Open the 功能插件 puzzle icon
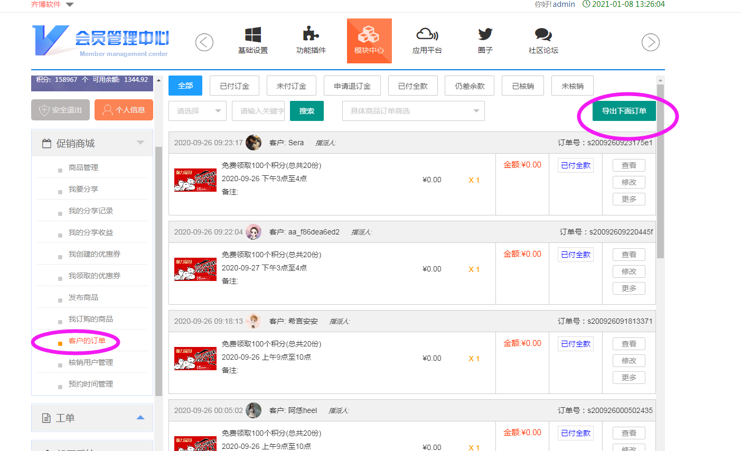This screenshot has width=741, height=451. pos(311,35)
